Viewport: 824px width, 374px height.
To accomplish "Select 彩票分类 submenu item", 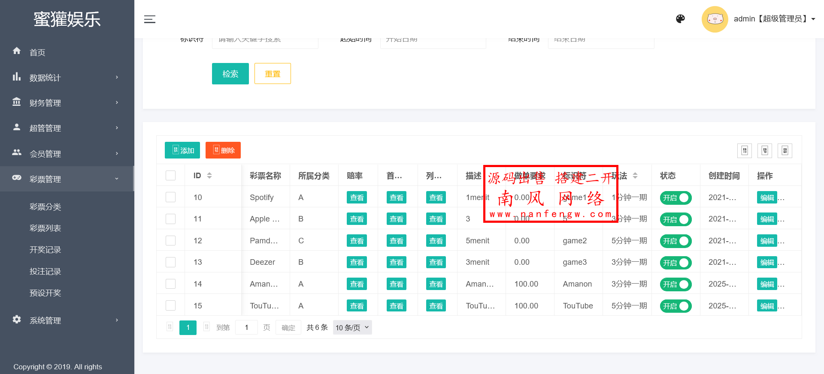I will [x=45, y=207].
